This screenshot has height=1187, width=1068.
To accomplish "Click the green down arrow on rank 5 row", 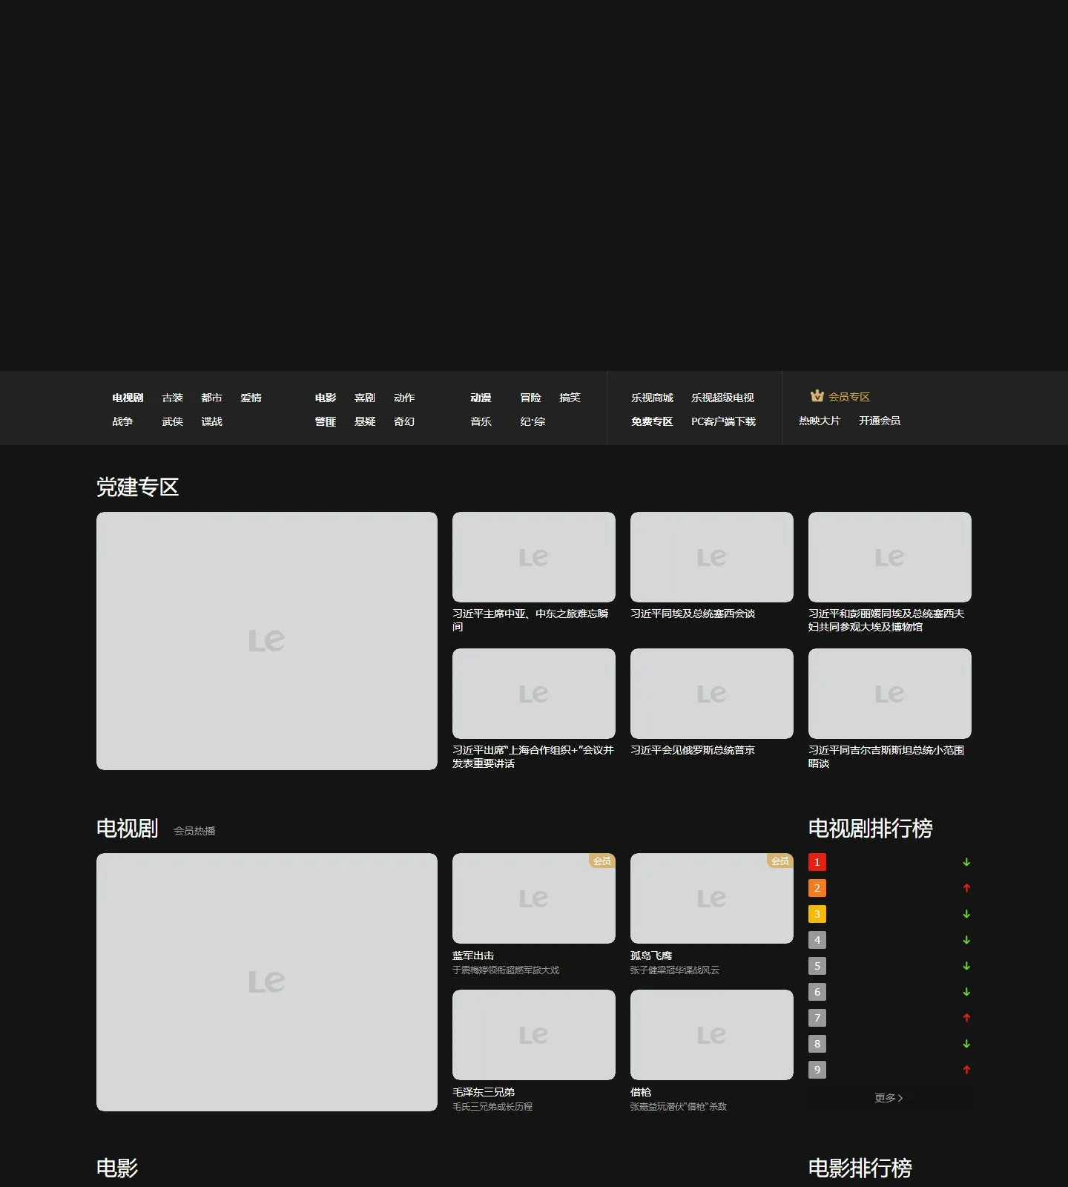I will coord(966,966).
